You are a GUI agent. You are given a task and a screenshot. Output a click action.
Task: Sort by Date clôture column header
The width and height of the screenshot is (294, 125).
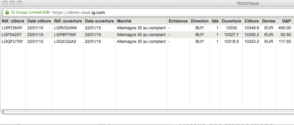click(39, 21)
